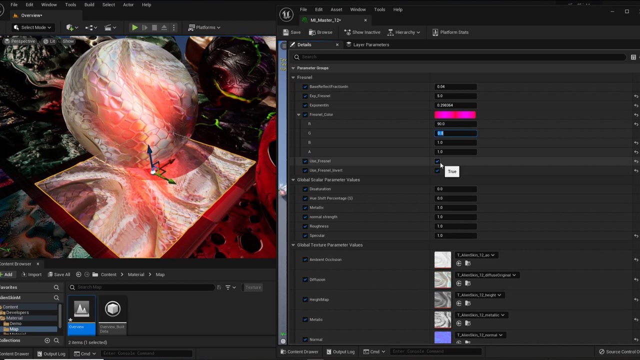The height and width of the screenshot is (360, 640).
Task: Start Play in Editor with green play button
Action: click(134, 27)
